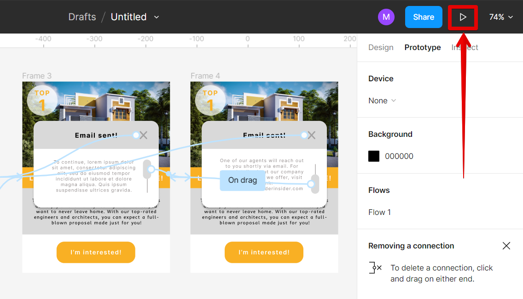
Task: Select the TOP 1 badge in Frame 4
Action: click(210, 100)
